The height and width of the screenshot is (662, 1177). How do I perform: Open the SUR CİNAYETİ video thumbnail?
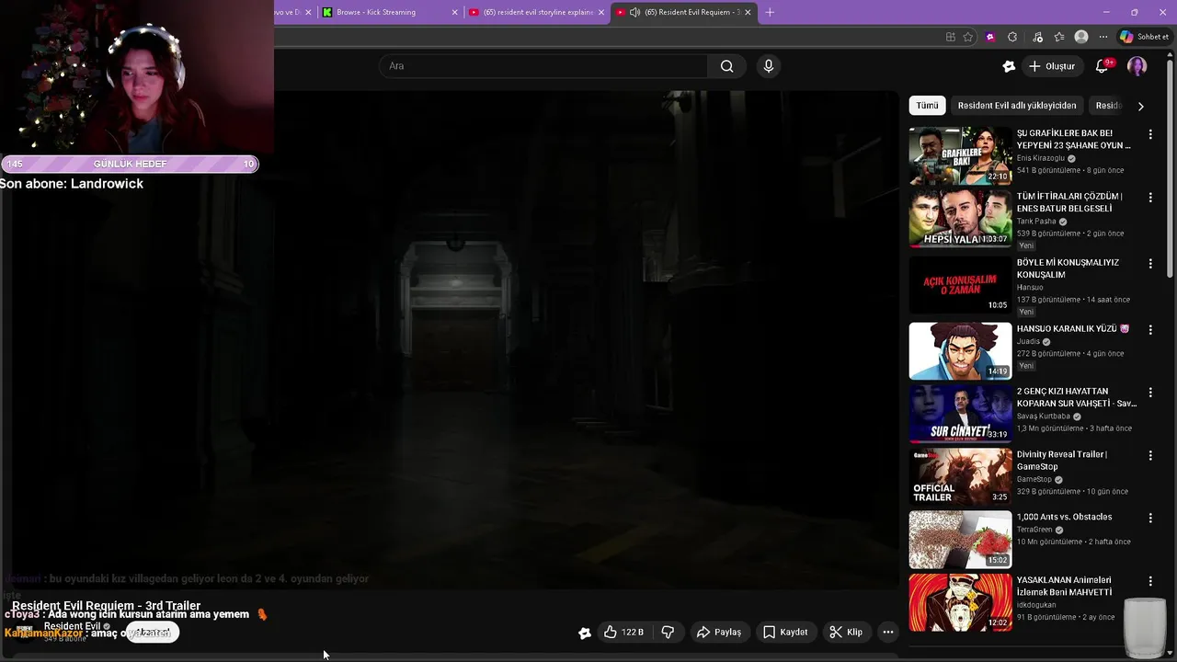click(960, 414)
